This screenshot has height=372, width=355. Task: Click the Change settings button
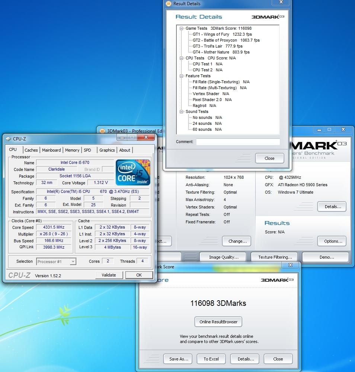coord(236,241)
